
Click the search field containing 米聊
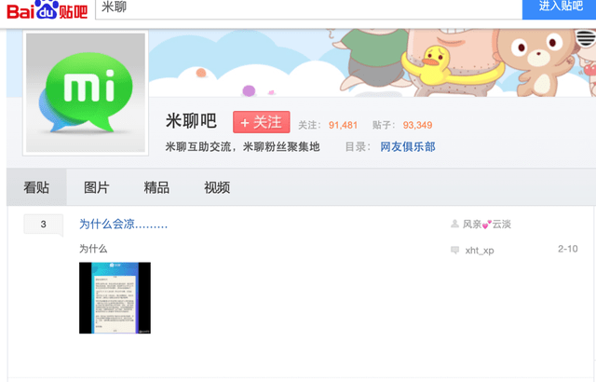click(x=308, y=9)
